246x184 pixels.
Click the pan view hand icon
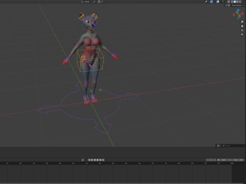click(x=242, y=26)
